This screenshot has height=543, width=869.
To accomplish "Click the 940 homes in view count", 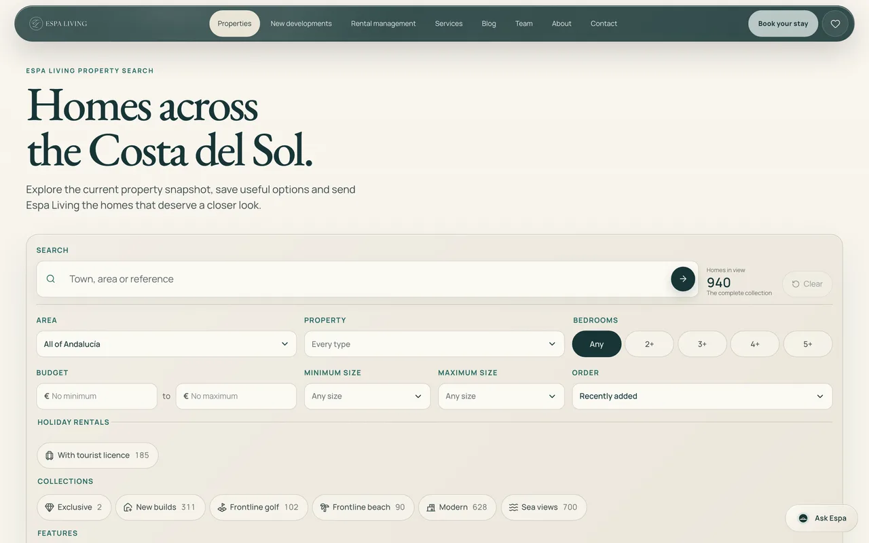I will (x=719, y=282).
